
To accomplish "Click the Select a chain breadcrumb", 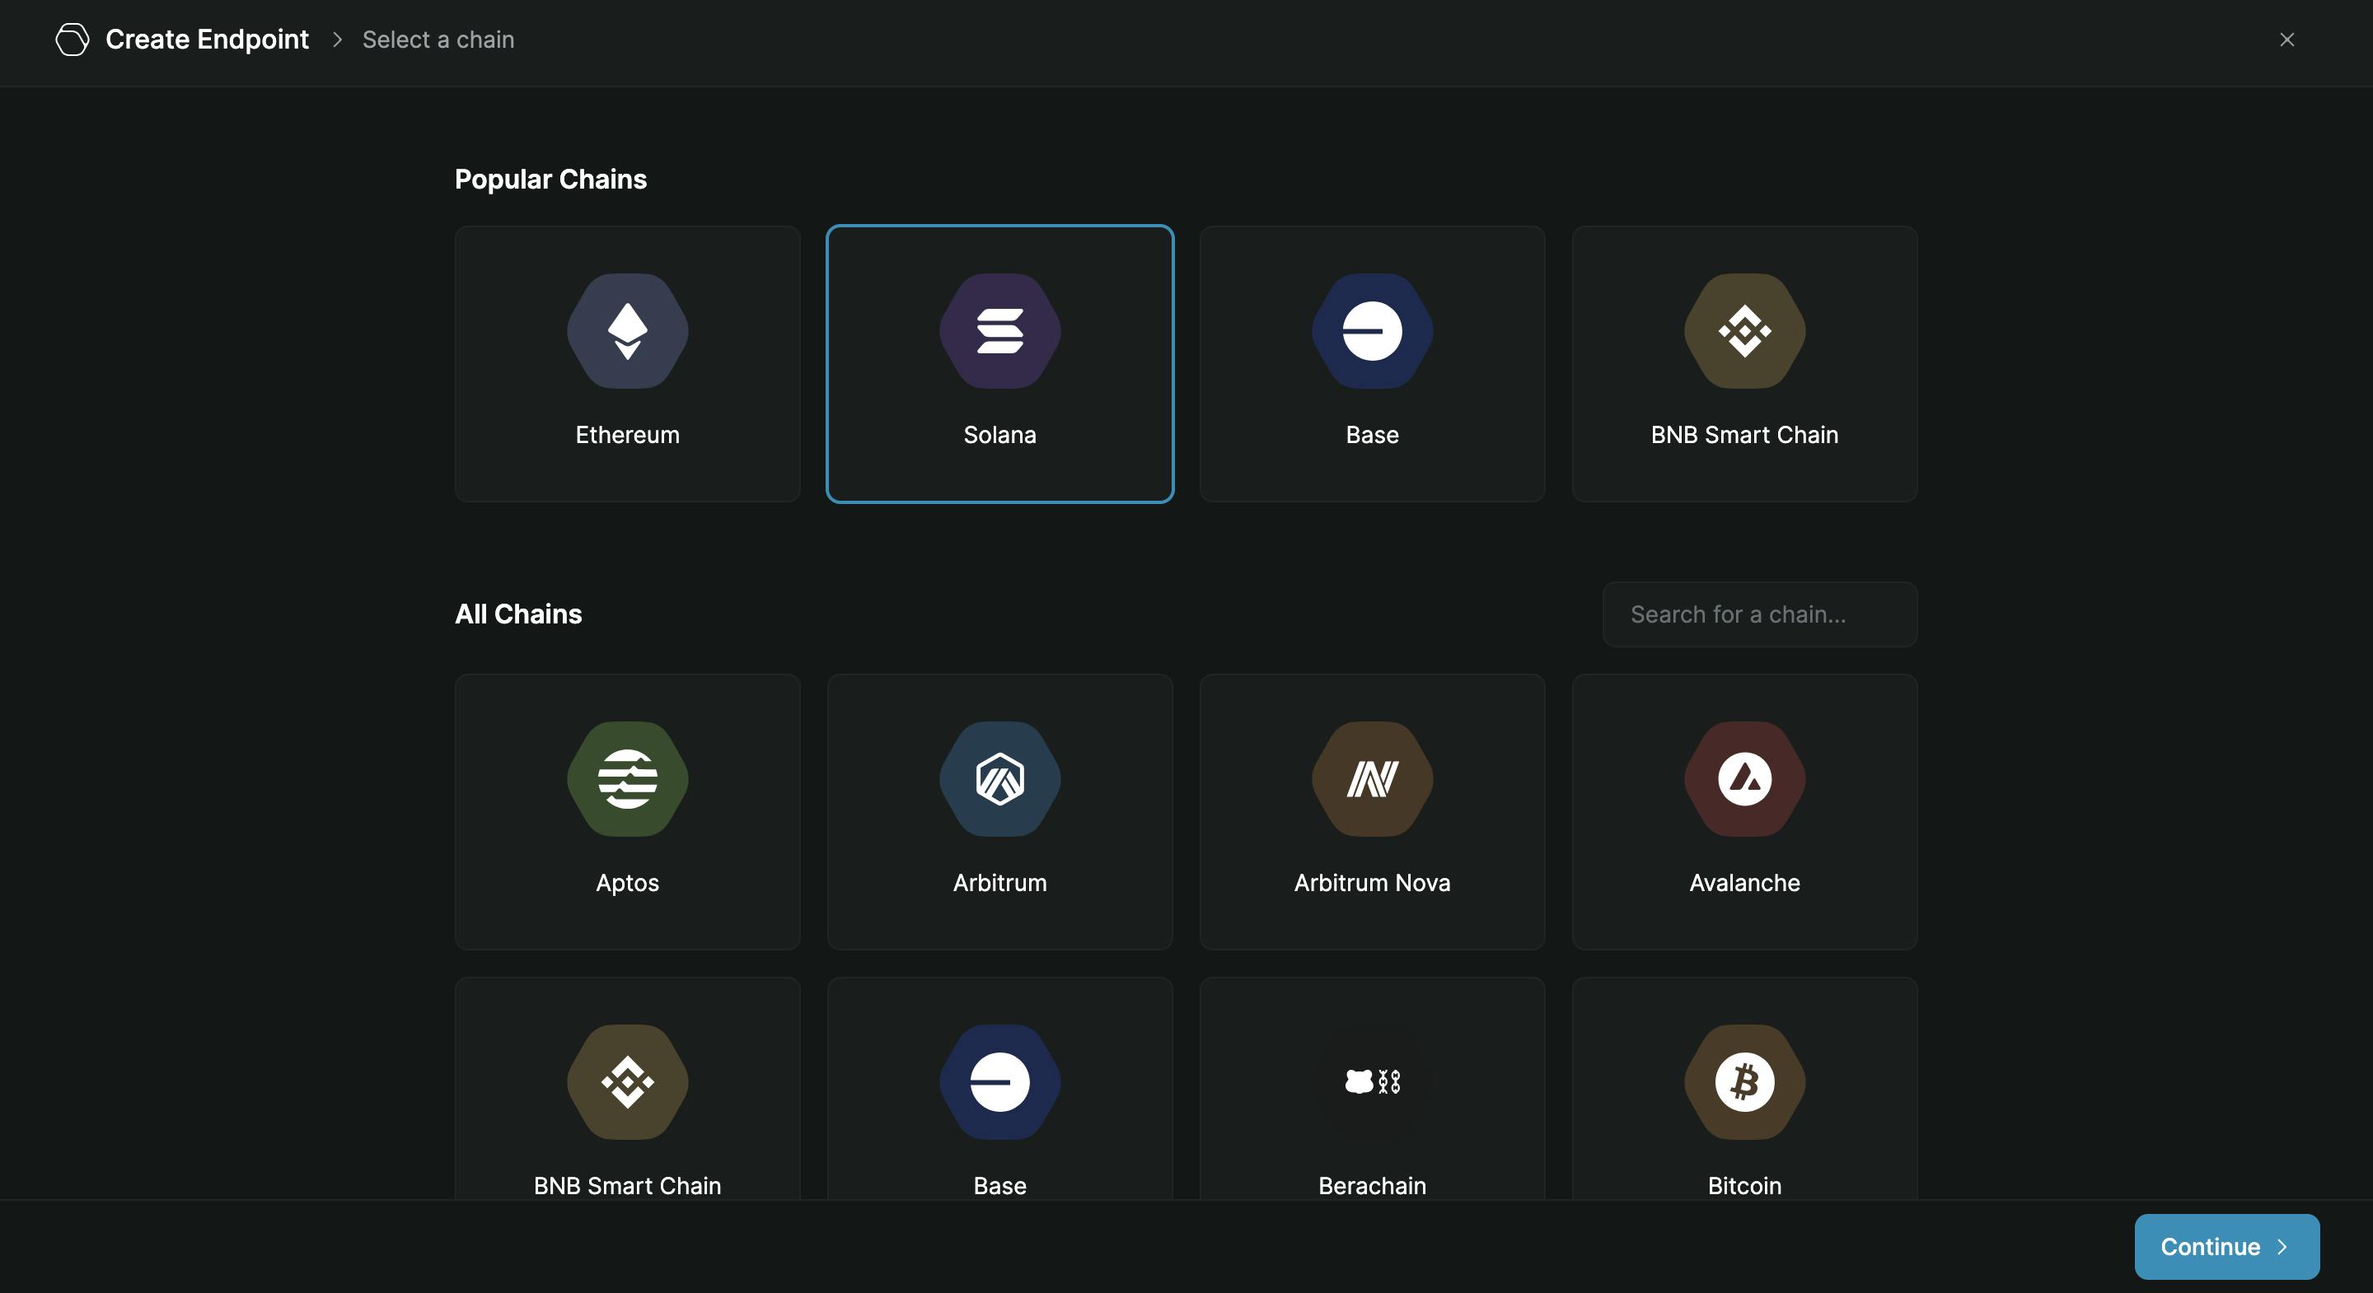I will [x=438, y=40].
